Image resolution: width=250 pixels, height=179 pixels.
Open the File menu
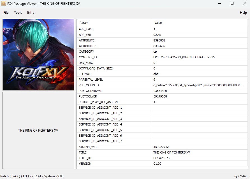[6, 13]
